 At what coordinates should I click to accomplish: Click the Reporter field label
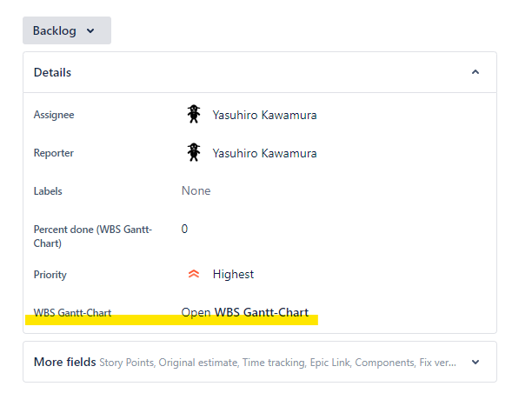pyautogui.click(x=54, y=153)
